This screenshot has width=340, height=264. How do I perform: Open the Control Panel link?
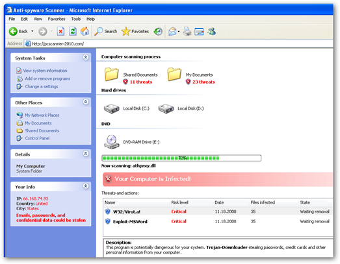37,138
